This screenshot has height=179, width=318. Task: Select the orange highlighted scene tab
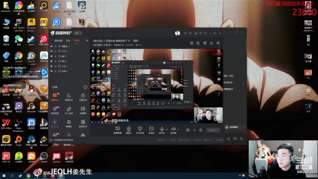[77, 41]
